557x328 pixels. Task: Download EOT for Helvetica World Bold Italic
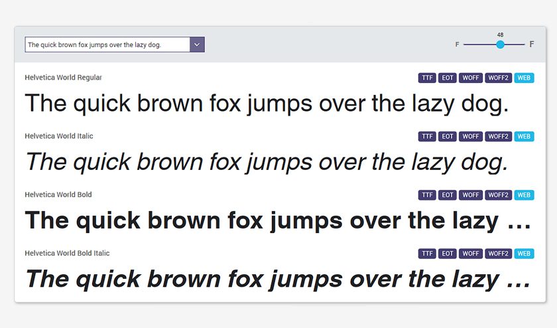[x=447, y=254]
